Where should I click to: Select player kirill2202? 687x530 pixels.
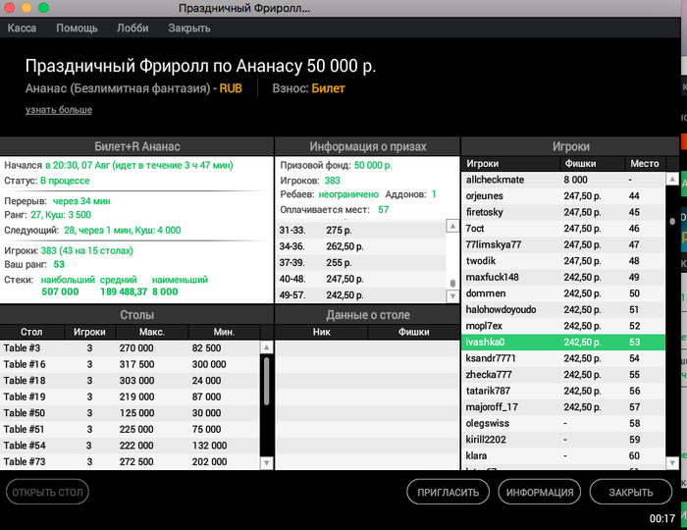[x=563, y=439]
